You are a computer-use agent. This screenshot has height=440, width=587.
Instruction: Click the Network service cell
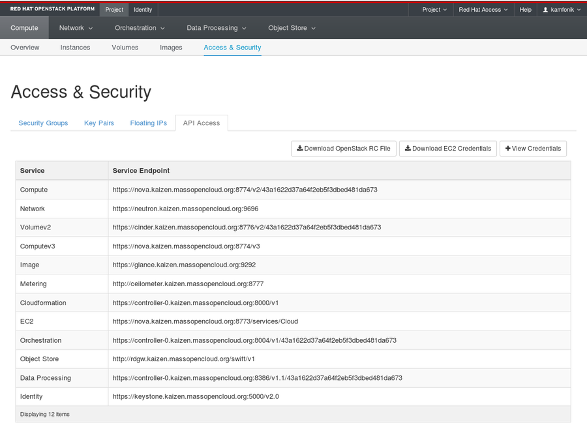(62, 209)
